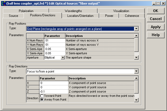Image resolution: width=167 pixels, height=111 pixels.
Task: Select the Away From Point option
Action: point(42,100)
